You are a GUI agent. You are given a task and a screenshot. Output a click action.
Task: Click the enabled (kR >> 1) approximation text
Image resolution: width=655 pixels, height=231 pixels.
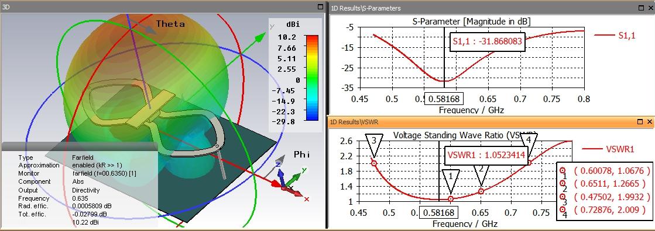(98, 165)
